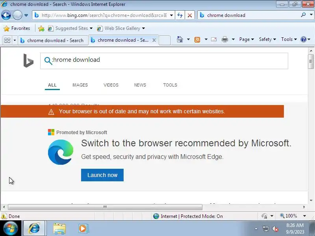Click the vertical scrollbar down arrow

point(311,200)
